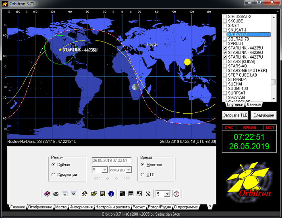
Task: Click the open folder icon
Action: (x=94, y=194)
